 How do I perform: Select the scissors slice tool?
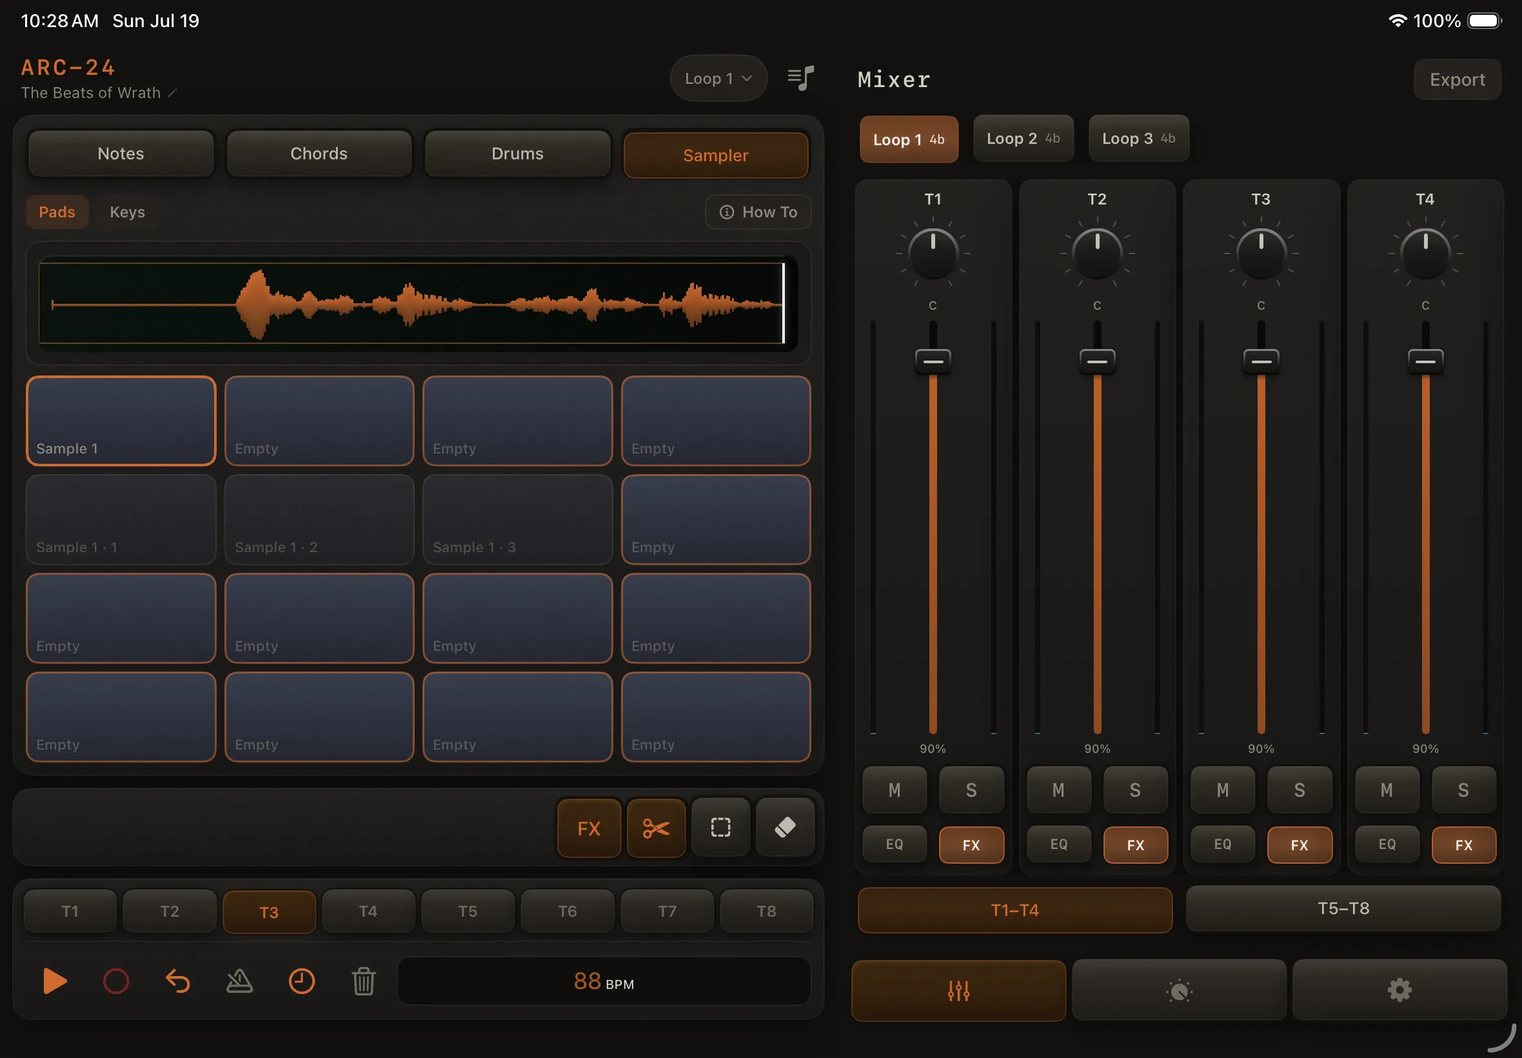pyautogui.click(x=656, y=828)
